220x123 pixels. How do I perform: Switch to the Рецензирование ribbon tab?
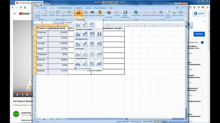[x=100, y=8]
